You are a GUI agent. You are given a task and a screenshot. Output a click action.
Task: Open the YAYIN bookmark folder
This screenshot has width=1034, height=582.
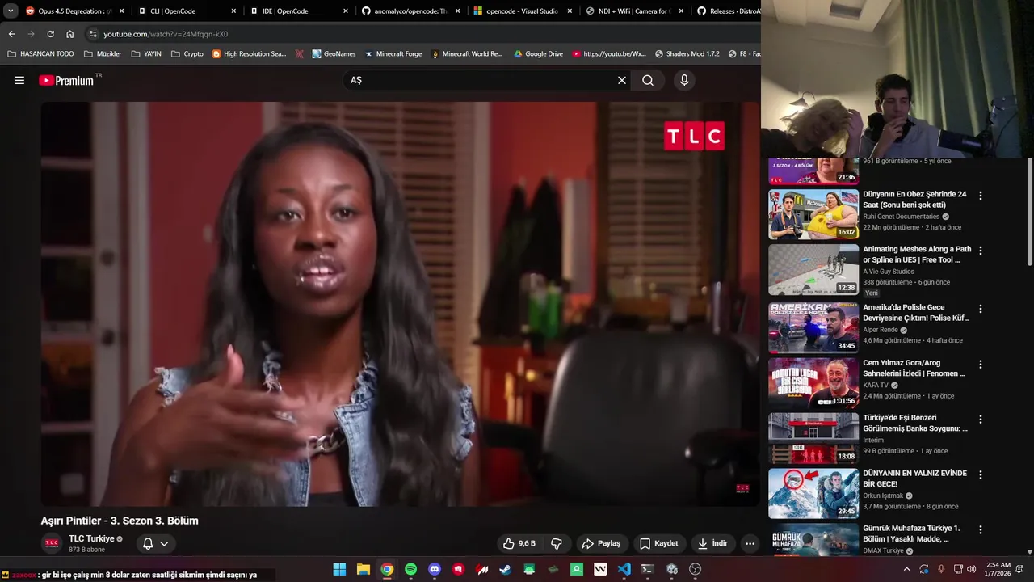pos(146,54)
